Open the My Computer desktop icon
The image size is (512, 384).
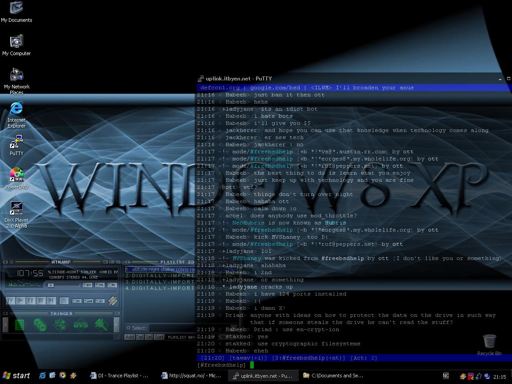(16, 45)
